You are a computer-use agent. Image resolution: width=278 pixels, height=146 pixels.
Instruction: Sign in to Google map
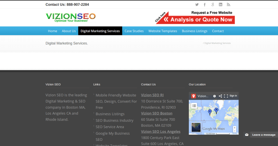[x=233, y=96]
